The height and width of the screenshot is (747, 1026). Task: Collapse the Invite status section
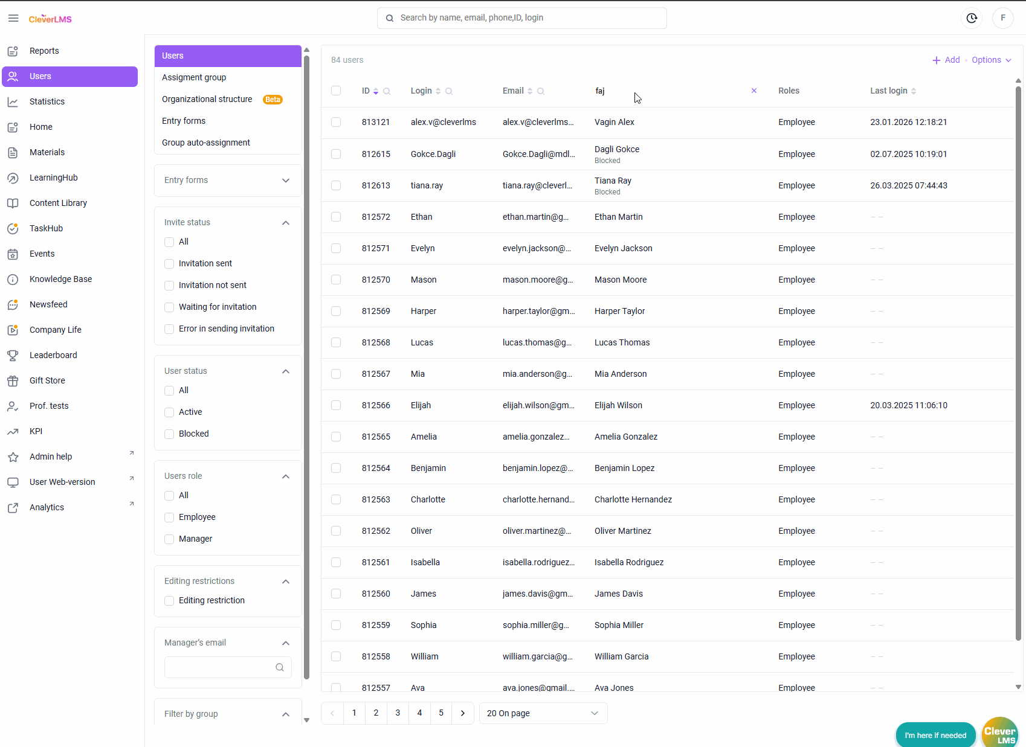coord(286,223)
